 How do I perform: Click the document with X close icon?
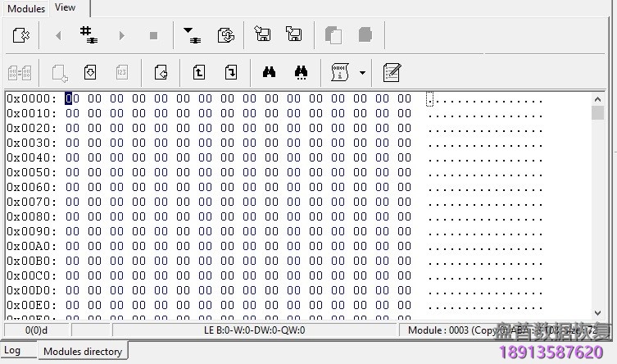pyautogui.click(x=21, y=35)
